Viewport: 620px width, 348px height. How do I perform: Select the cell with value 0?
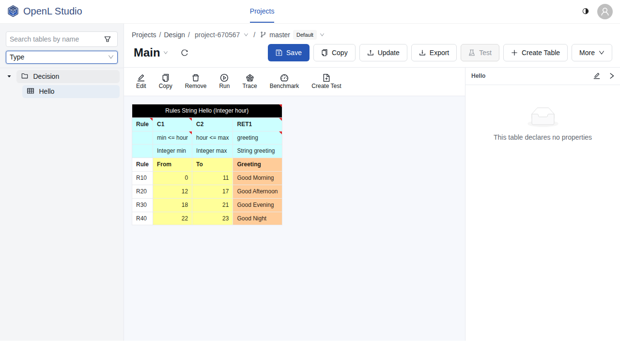click(x=172, y=178)
